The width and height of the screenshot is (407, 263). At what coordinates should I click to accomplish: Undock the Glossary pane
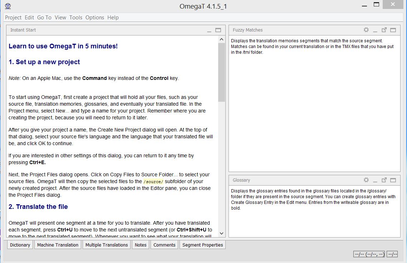coord(384,180)
